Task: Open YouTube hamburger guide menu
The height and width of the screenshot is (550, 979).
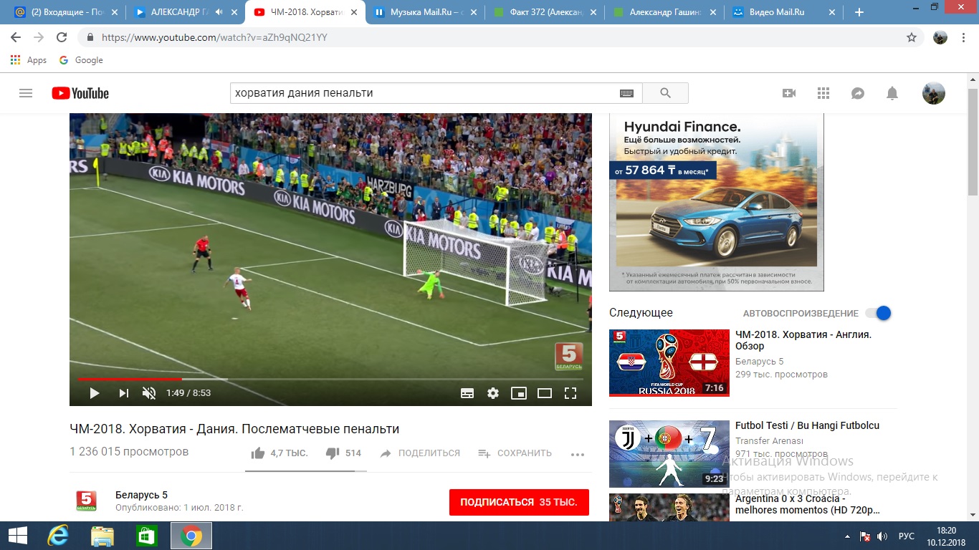Action: pos(26,93)
